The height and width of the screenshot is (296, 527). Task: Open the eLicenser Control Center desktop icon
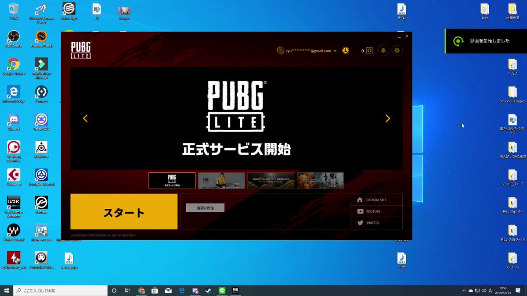point(41,13)
